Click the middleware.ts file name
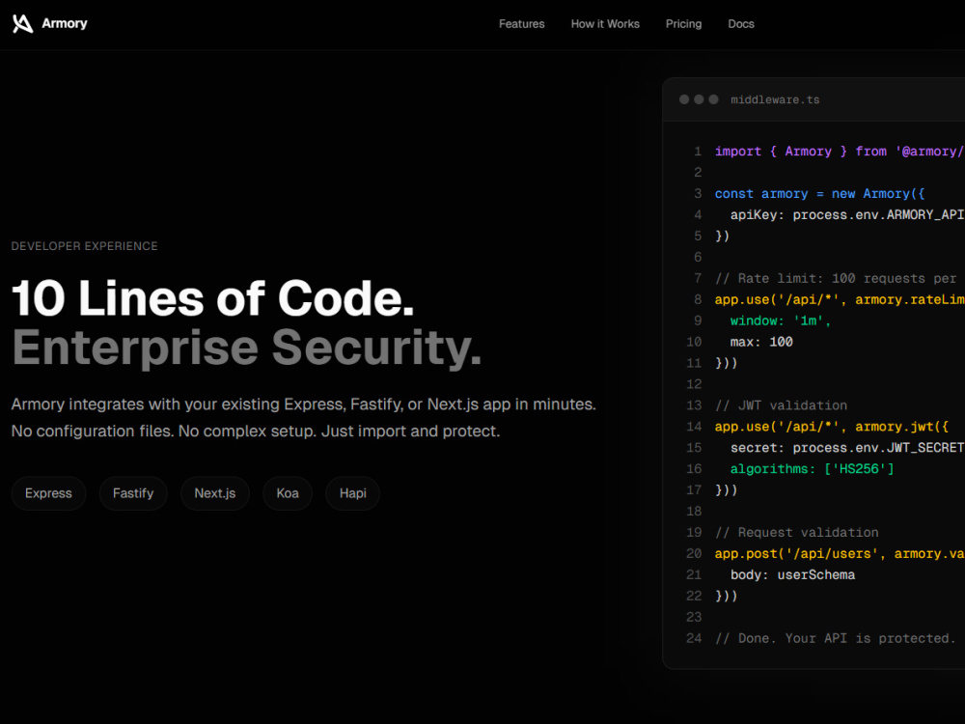This screenshot has width=965, height=724. 775,99
